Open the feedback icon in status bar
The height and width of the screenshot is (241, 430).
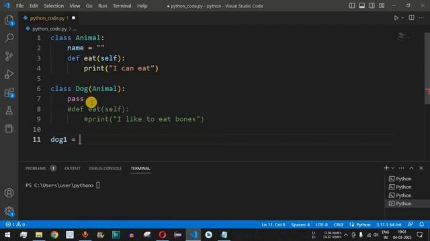pyautogui.click(x=411, y=224)
